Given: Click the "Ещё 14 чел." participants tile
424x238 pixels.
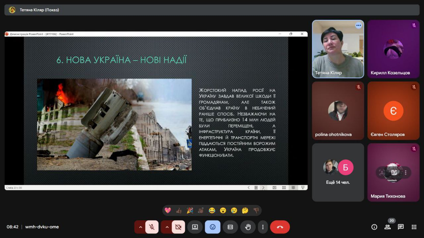Looking at the screenshot, I should click(x=338, y=172).
